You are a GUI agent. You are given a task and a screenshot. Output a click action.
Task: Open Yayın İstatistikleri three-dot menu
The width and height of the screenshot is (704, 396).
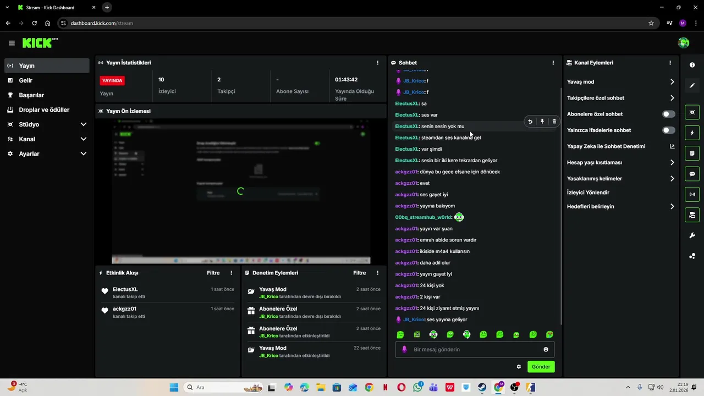(377, 63)
